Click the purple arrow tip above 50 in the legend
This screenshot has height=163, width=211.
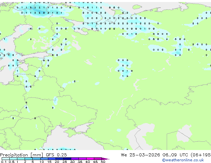tap(105, 159)
